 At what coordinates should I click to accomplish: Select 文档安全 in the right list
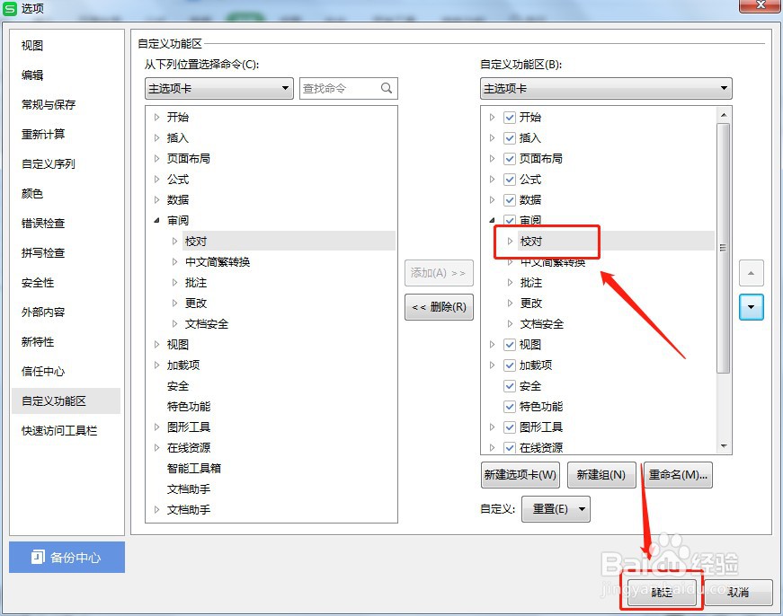pos(542,324)
